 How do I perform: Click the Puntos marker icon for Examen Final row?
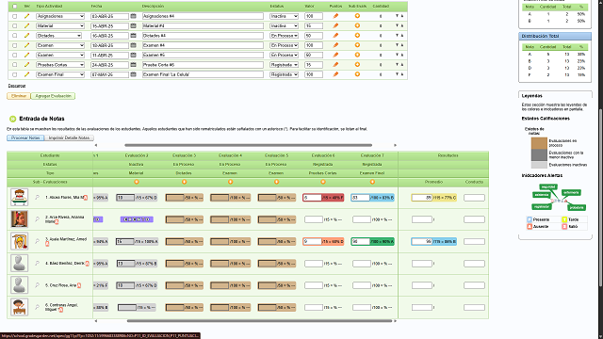[x=335, y=74]
